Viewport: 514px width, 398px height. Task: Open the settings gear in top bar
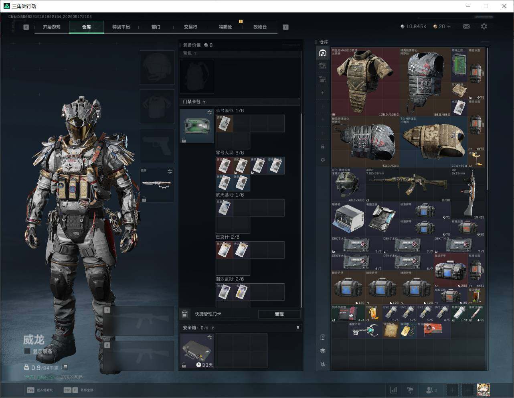coord(484,26)
